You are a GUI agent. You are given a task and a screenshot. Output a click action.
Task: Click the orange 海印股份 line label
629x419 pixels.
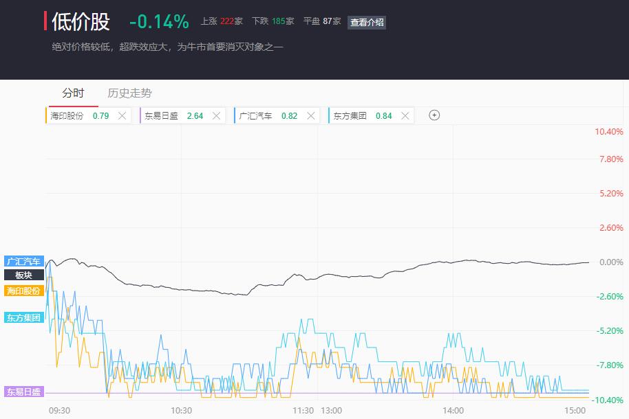coord(24,291)
